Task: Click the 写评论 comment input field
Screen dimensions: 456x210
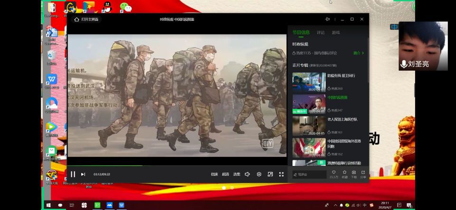Action: [309, 174]
